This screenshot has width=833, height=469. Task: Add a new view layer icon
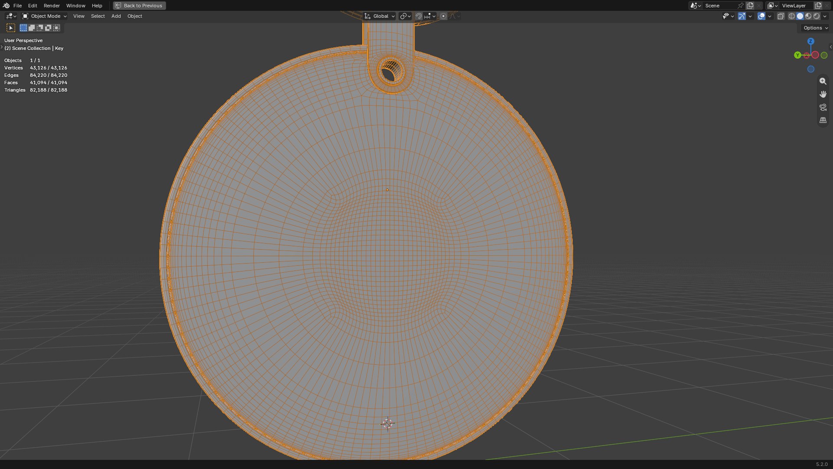[818, 6]
